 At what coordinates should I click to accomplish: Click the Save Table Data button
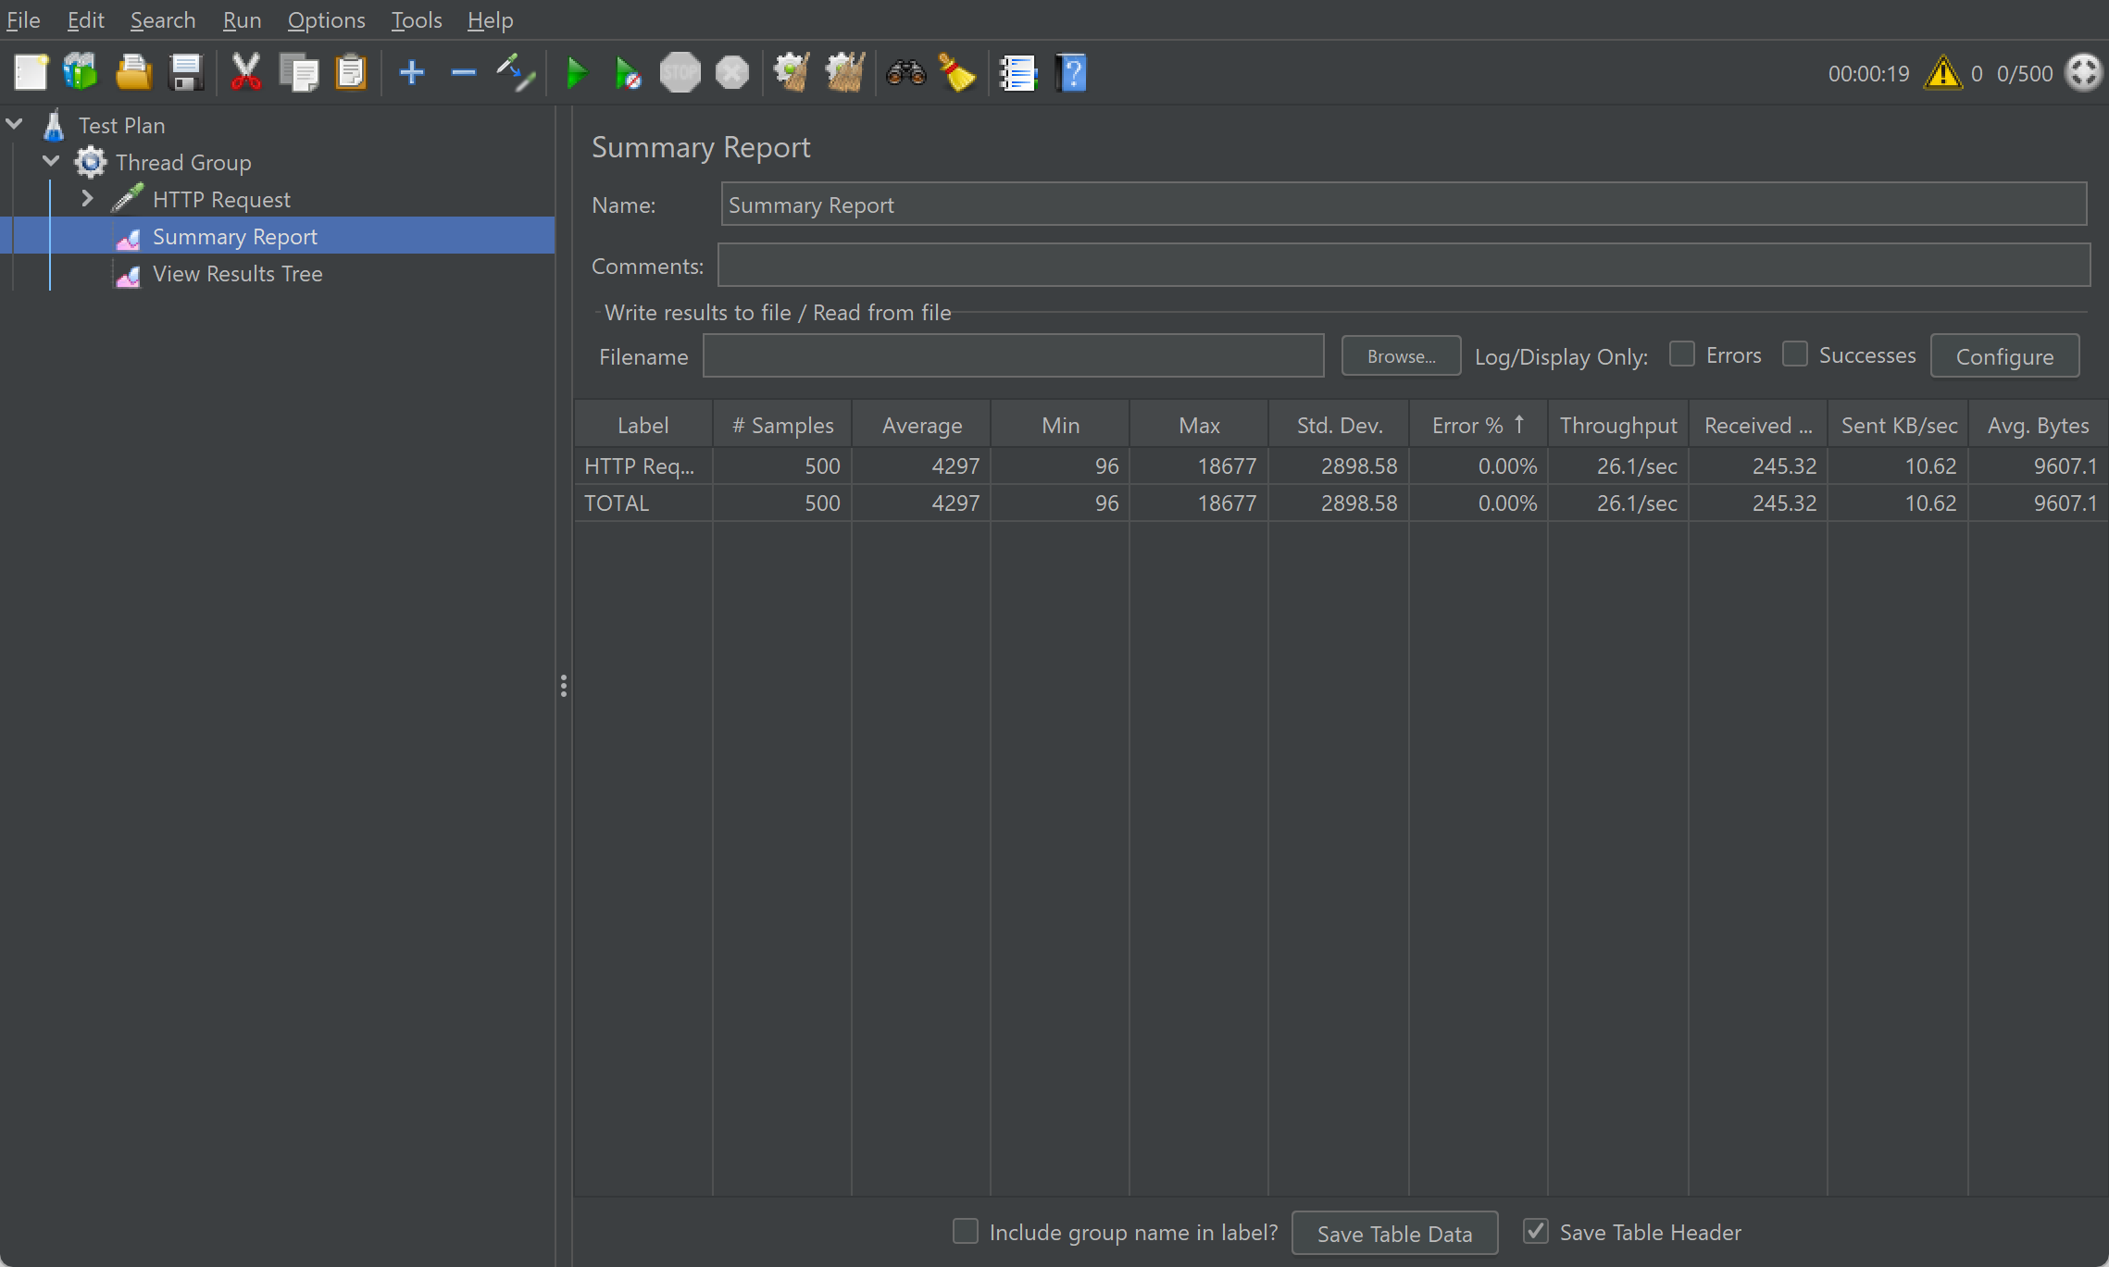(1393, 1233)
